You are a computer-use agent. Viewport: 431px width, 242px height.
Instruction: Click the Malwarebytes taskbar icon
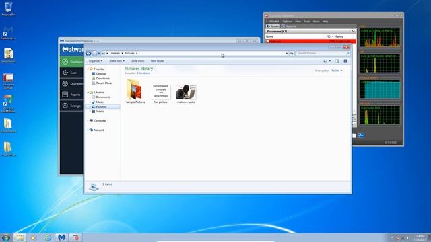pos(61,237)
